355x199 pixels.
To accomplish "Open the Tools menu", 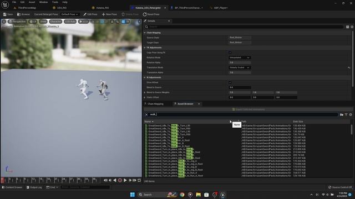I will pyautogui.click(x=55, y=2).
